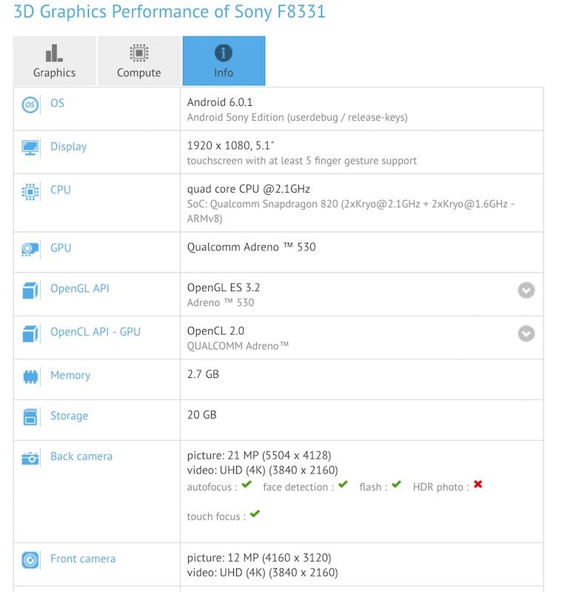Click the Graphics bar chart icon
This screenshot has width=579, height=592.
coord(54,53)
